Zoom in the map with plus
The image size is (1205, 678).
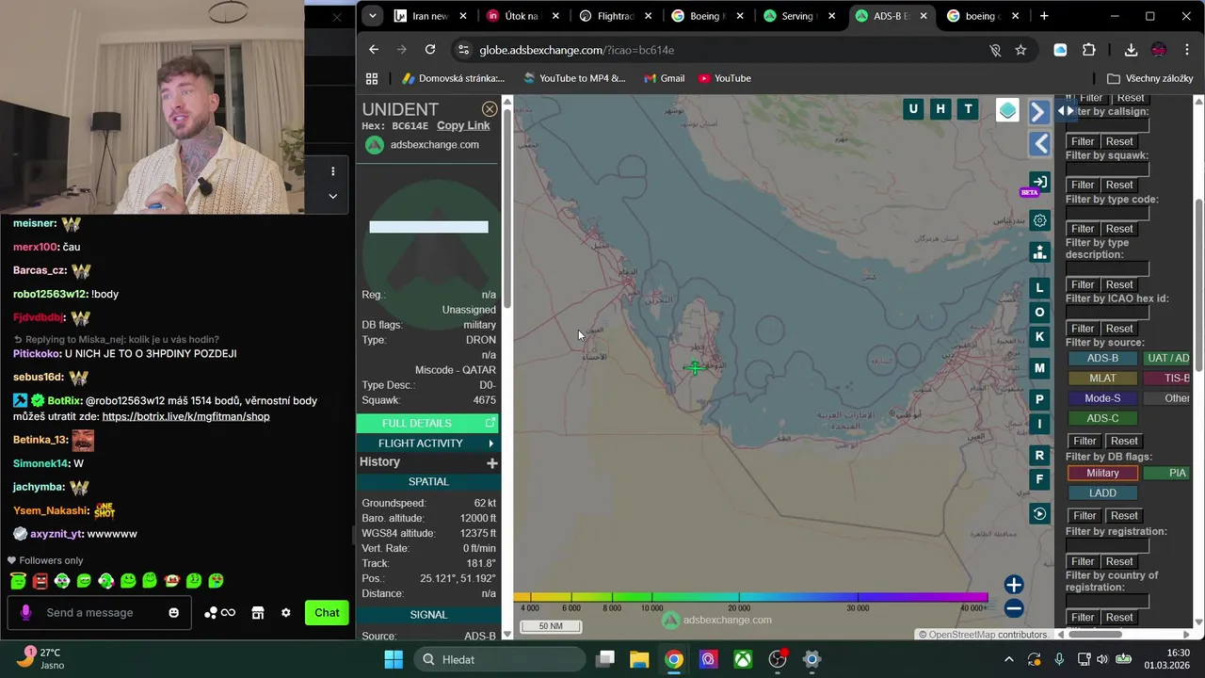tap(1013, 585)
